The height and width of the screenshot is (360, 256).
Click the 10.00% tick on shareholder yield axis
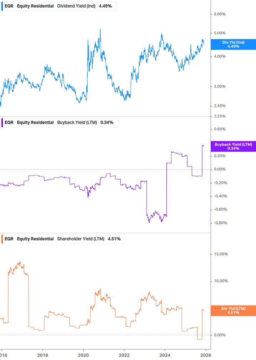[x=221, y=281]
